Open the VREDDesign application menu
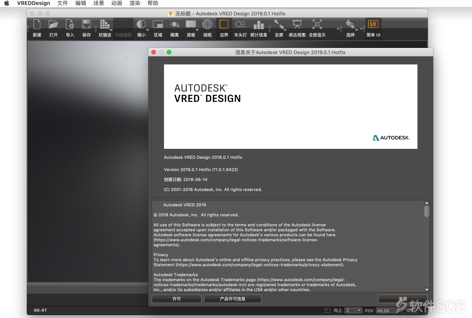The image size is (472, 318). coord(33,3)
